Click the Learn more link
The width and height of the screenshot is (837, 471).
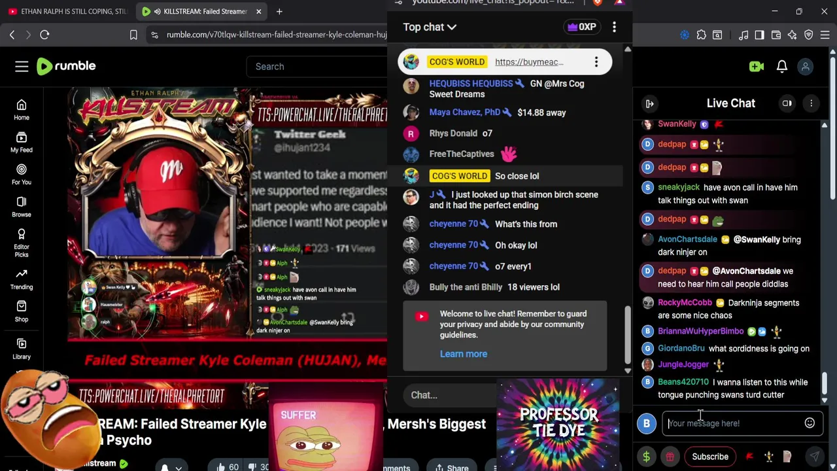click(464, 354)
